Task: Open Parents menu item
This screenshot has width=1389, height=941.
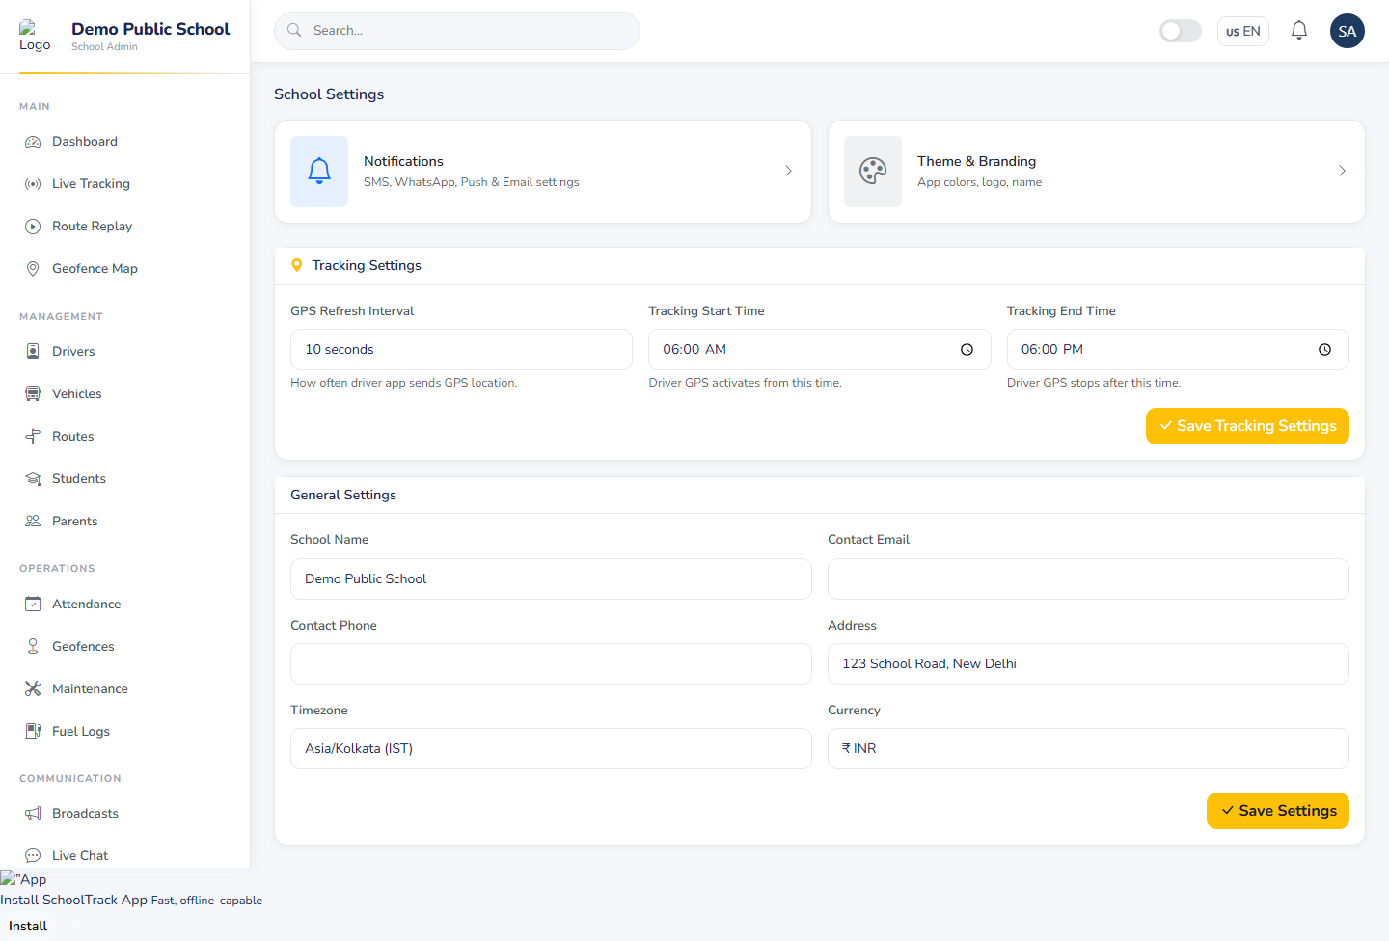Action: pos(125,522)
